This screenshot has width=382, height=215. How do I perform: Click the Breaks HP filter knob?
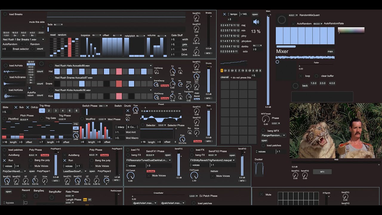click(196, 40)
